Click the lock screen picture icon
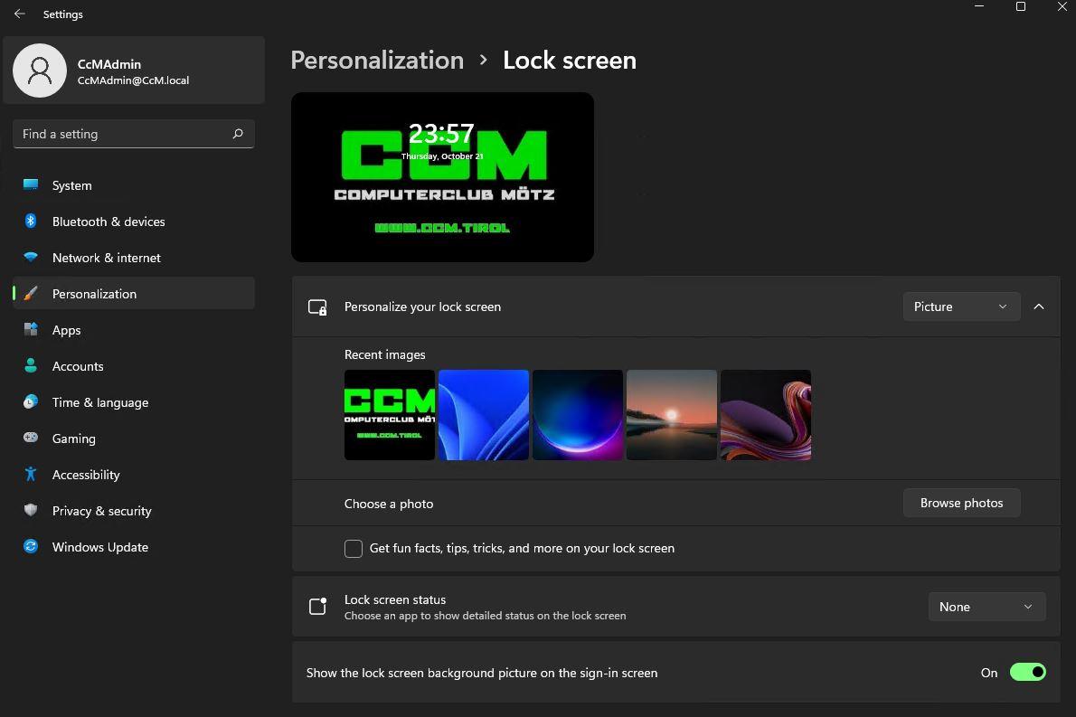The width and height of the screenshot is (1076, 717). pos(317,307)
